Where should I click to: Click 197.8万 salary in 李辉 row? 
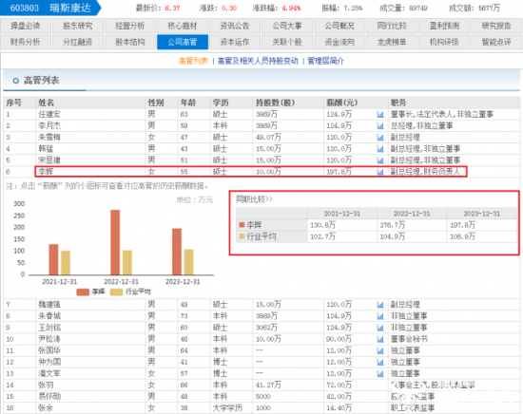tap(339, 172)
